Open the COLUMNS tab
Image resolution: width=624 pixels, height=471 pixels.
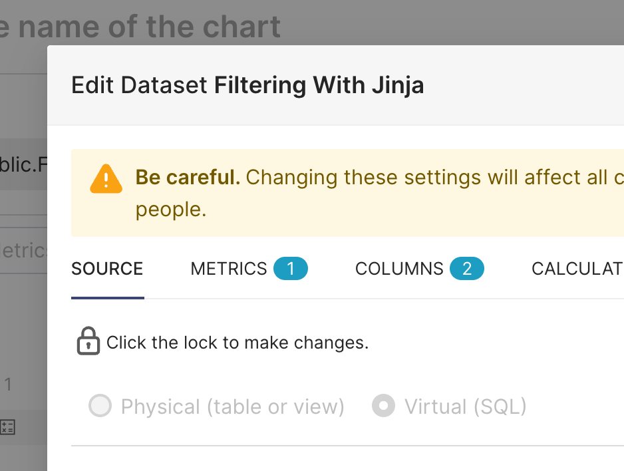[399, 269]
